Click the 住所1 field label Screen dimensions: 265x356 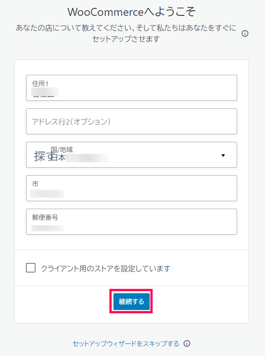[40, 84]
